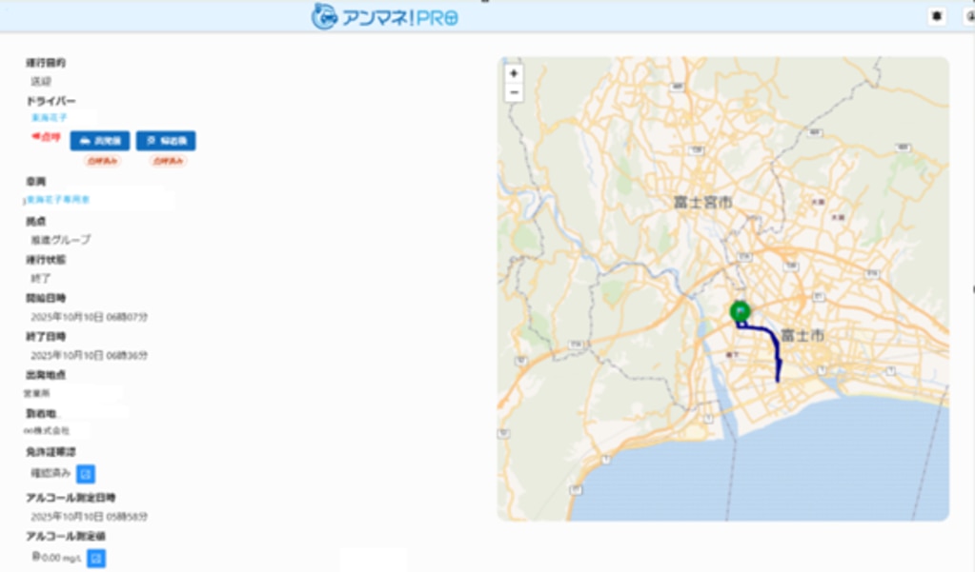The width and height of the screenshot is (975, 572).
Task: Click the blue route line on map
Action: tap(776, 352)
